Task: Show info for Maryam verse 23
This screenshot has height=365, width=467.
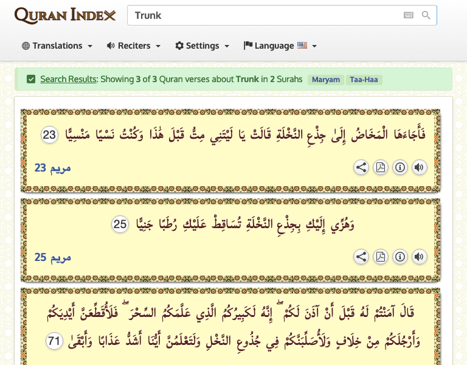Action: (400, 168)
